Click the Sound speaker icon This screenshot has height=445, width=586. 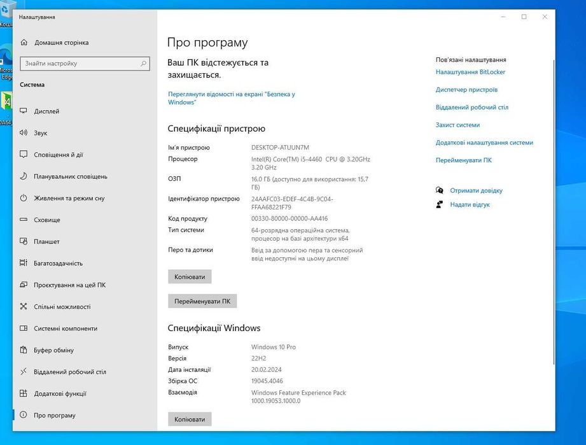24,133
